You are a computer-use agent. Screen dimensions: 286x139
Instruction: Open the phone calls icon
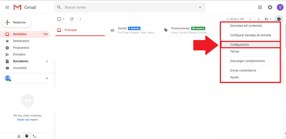[x=34, y=136]
